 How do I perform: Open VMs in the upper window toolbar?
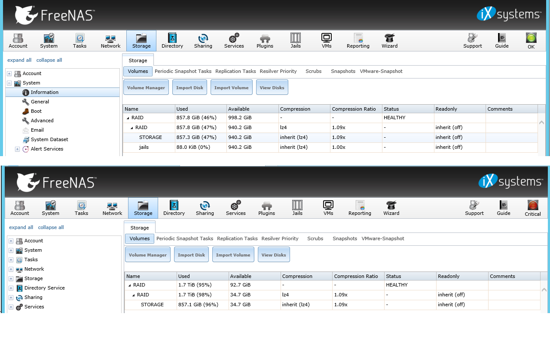tap(327, 41)
